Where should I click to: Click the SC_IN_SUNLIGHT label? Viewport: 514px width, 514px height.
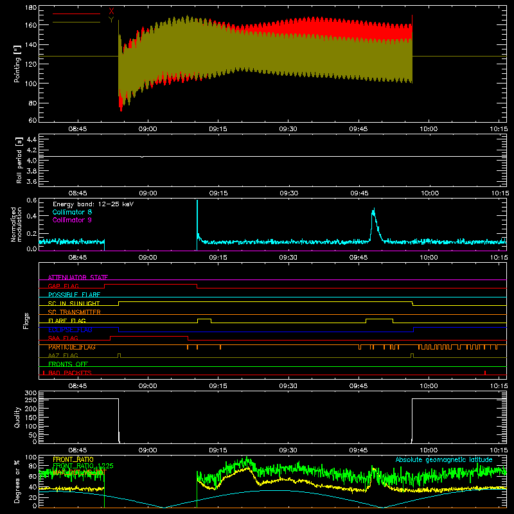click(x=74, y=303)
